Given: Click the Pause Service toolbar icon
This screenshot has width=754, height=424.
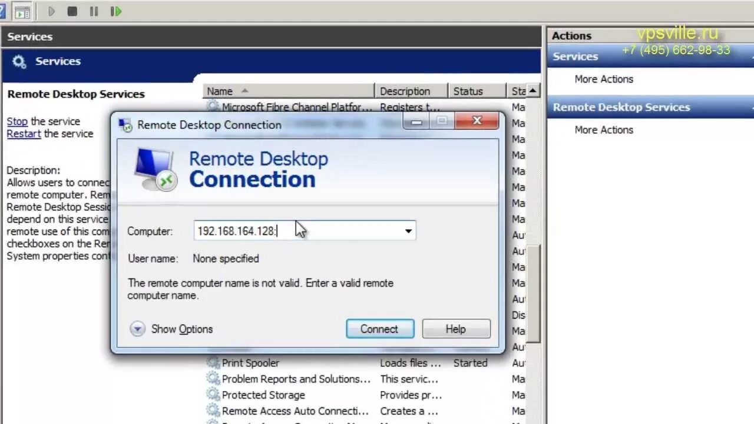Looking at the screenshot, I should coord(94,11).
